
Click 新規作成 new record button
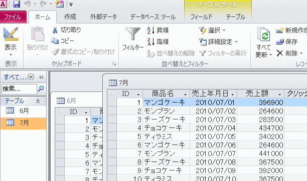click(291, 30)
